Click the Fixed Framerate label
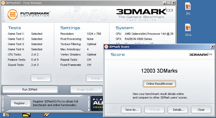This screenshot has width=216, height=118. coord(71,65)
